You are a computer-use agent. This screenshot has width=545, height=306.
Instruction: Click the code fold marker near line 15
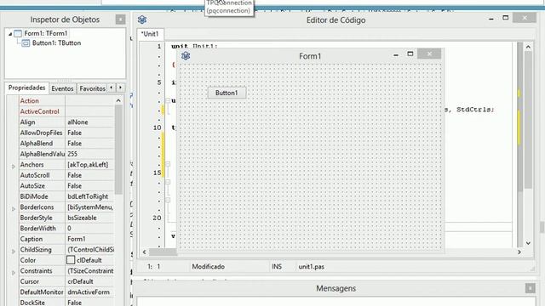(x=168, y=164)
